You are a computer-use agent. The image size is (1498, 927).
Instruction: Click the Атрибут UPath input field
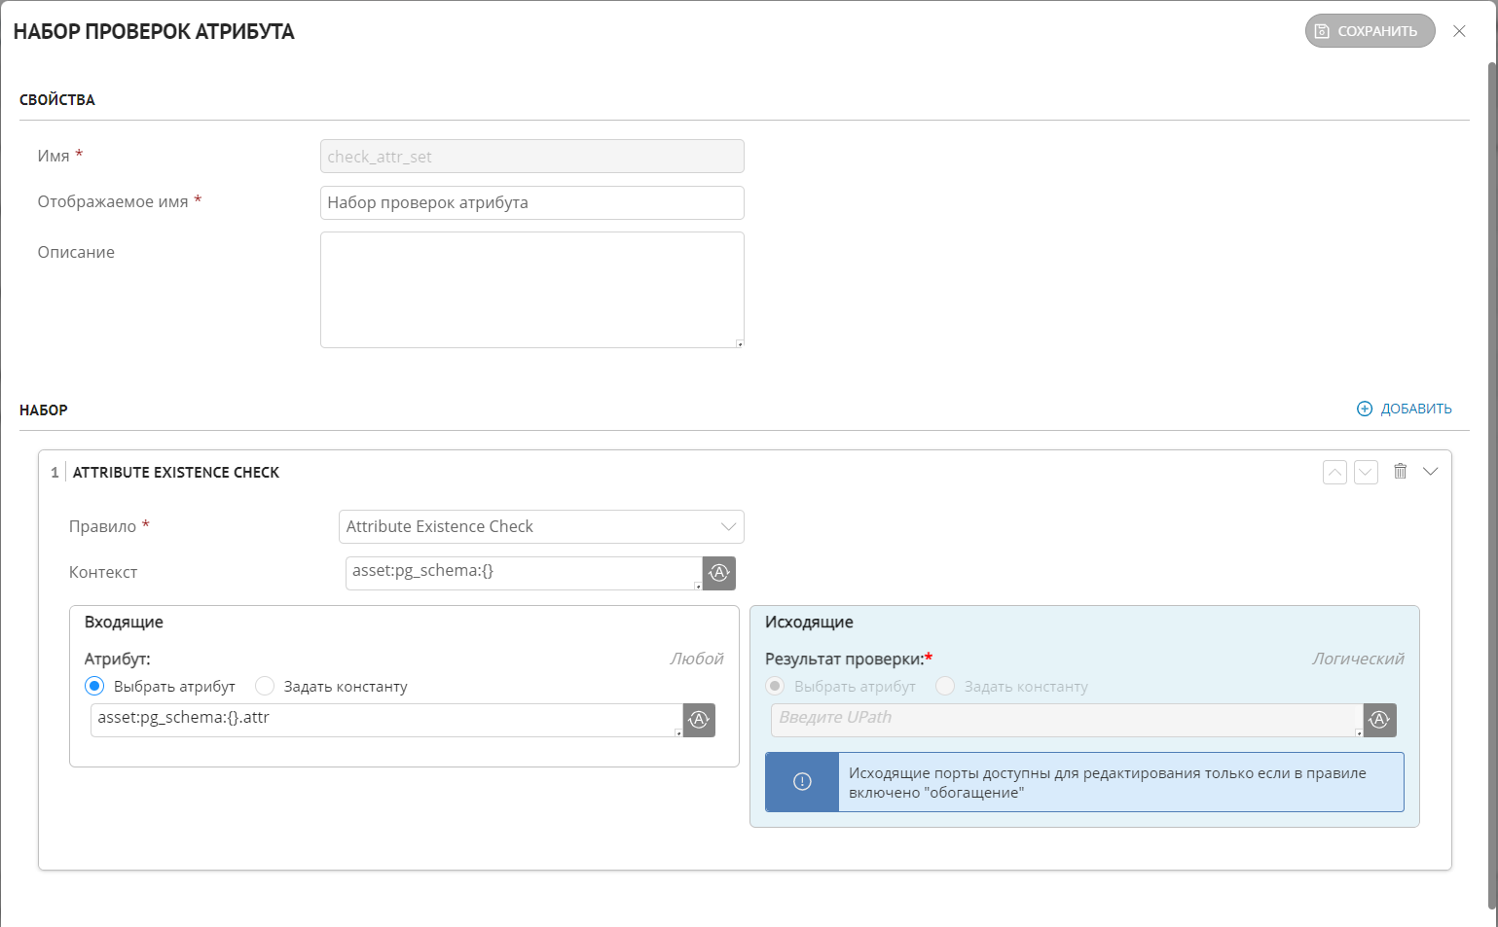coord(385,720)
